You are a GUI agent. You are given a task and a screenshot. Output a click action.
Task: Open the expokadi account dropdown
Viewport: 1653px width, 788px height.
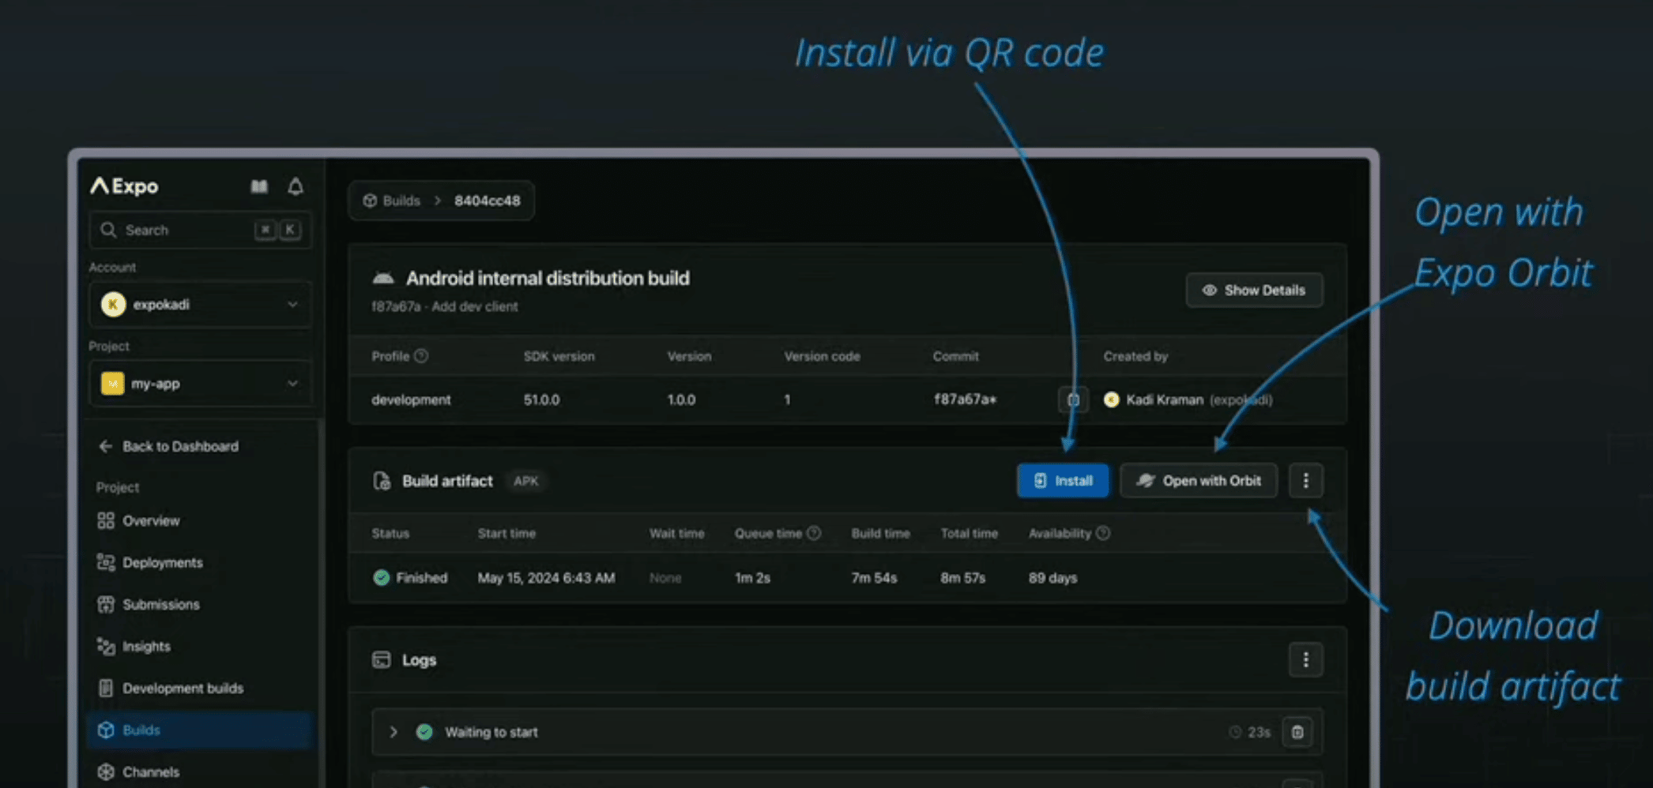tap(200, 304)
